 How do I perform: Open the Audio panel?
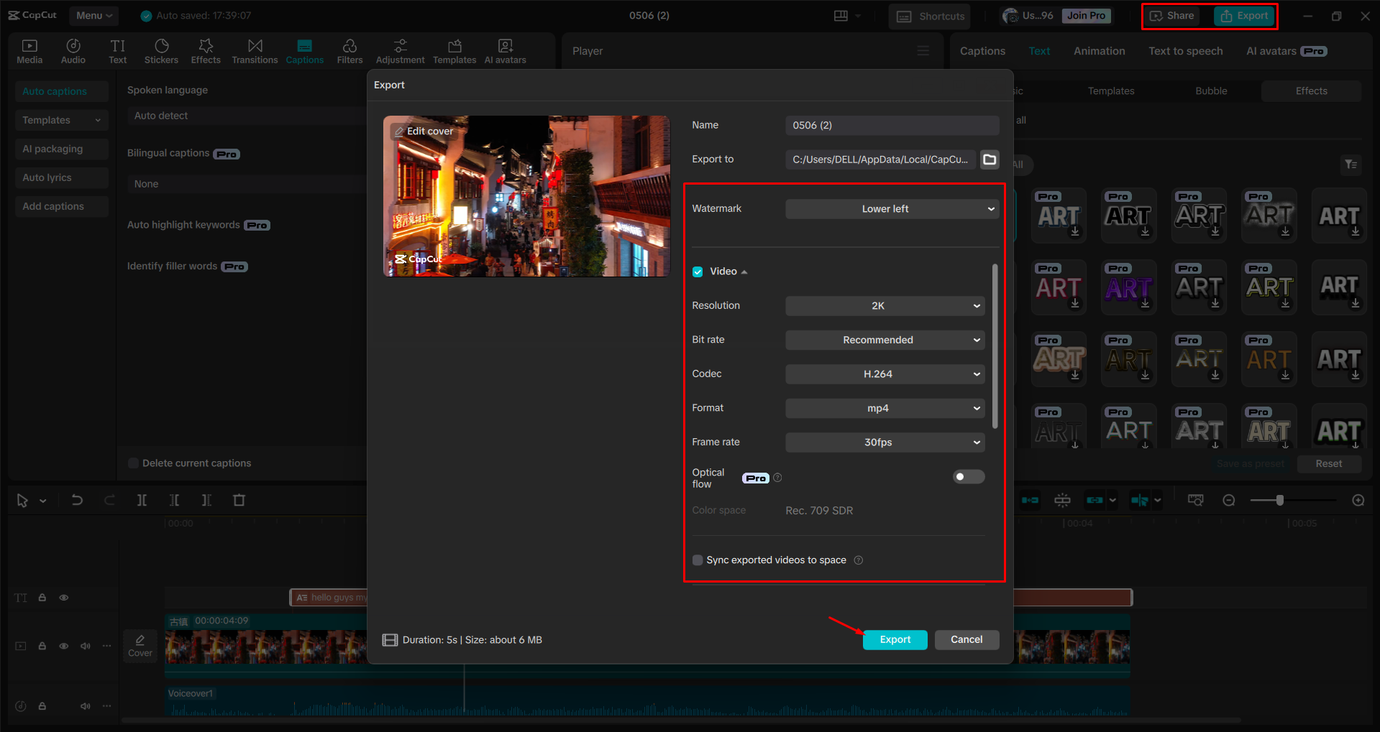tap(73, 51)
